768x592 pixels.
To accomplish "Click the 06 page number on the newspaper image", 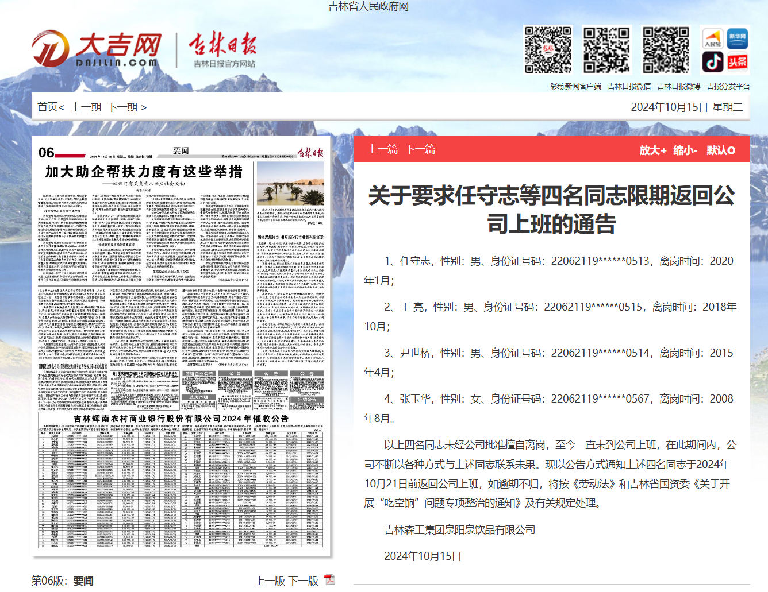I will [x=46, y=153].
